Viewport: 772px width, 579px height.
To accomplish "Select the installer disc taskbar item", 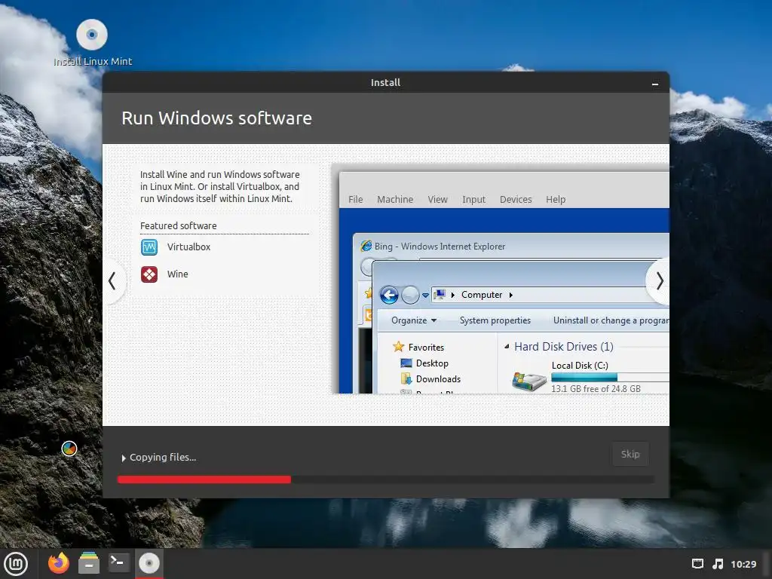I will pyautogui.click(x=149, y=563).
